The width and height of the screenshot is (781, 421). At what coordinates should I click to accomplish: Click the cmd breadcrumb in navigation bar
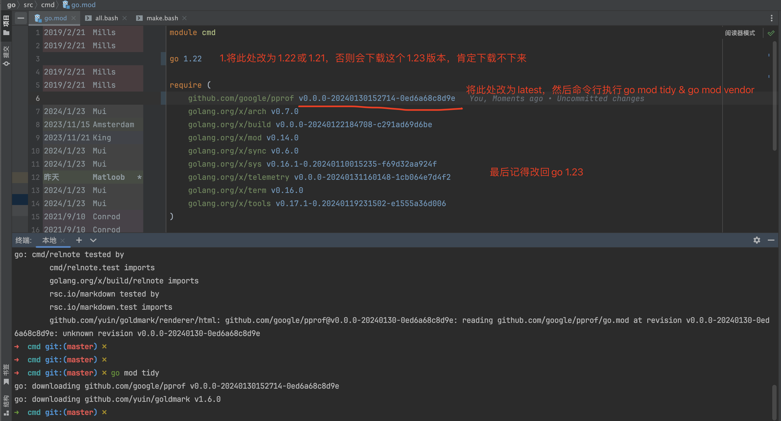click(47, 5)
